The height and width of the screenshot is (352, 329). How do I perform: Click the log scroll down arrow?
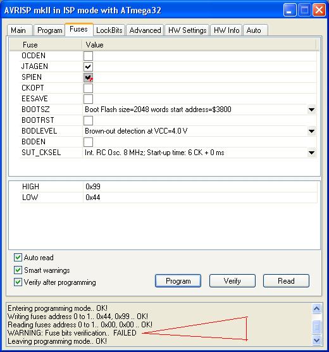click(316, 341)
